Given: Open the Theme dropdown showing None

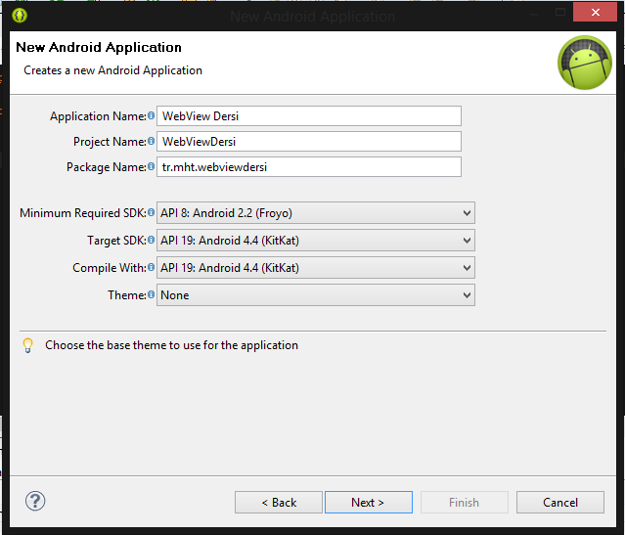Looking at the screenshot, I should pos(316,295).
